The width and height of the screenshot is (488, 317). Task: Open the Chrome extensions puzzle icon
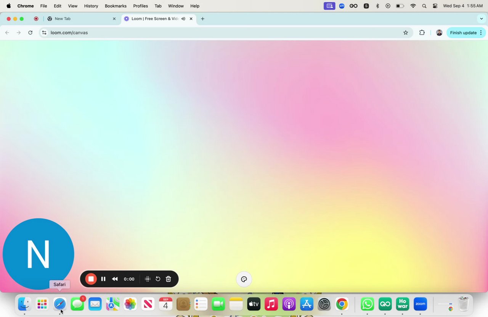coord(422,33)
